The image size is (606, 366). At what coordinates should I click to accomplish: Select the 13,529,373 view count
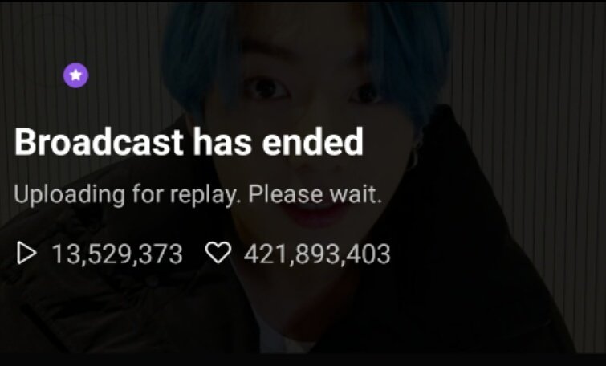[x=117, y=254]
